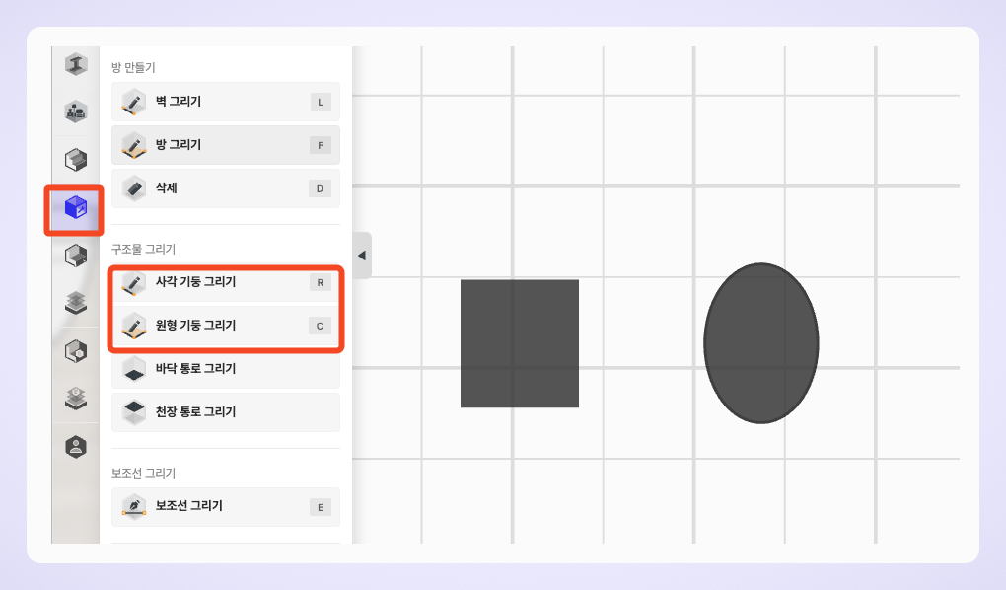1006x590 pixels.
Task: Click the circular column on the canvas
Action: [761, 343]
